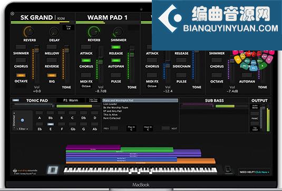282x191 pixels.
Task: Enable Warm Pad 1 Attack
Action: point(86,47)
